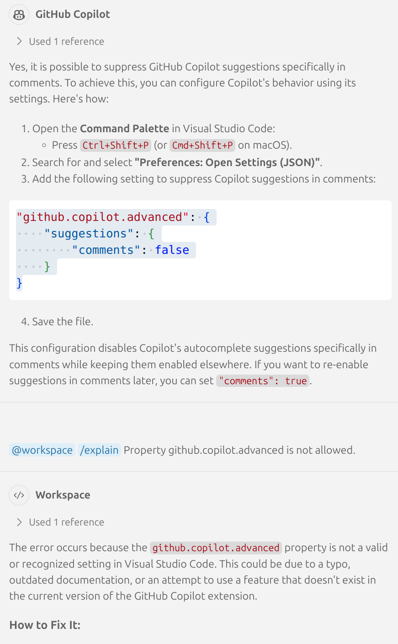Click the github.copilot.advanced inline code in the Workspace reply
Viewport: 398px width, 644px height.
216,548
